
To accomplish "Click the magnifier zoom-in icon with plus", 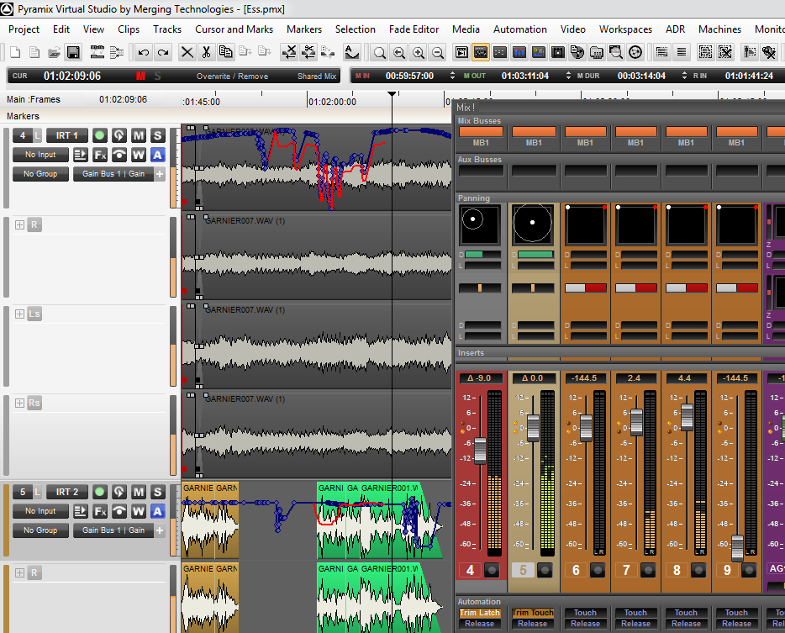I will point(419,52).
